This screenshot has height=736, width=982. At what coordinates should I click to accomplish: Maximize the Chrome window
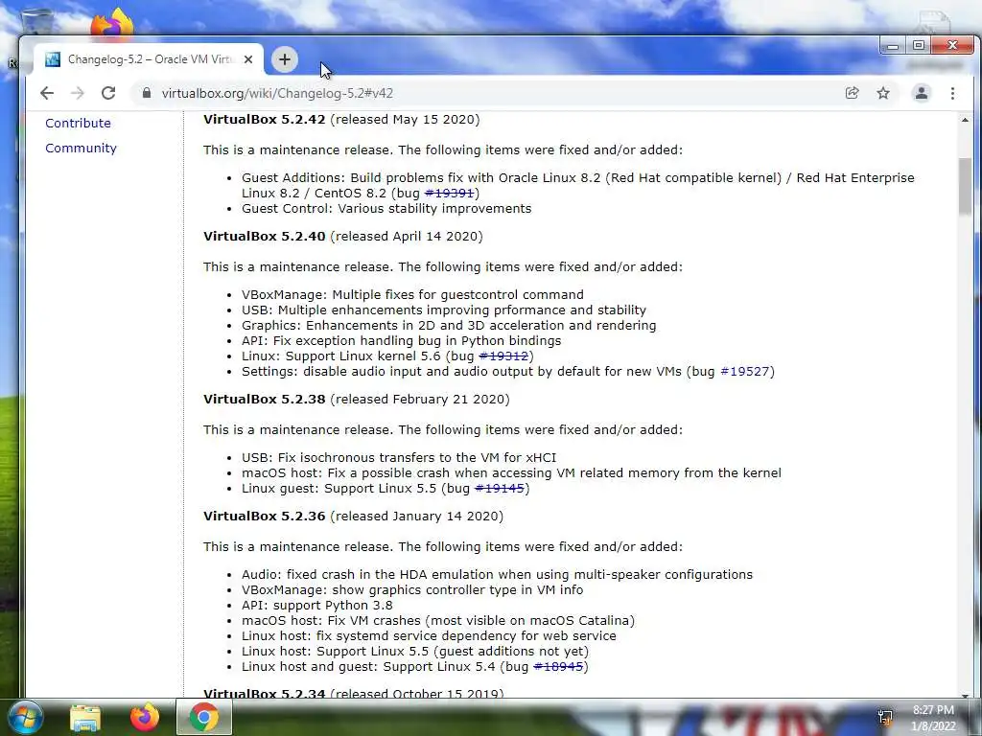(x=919, y=45)
